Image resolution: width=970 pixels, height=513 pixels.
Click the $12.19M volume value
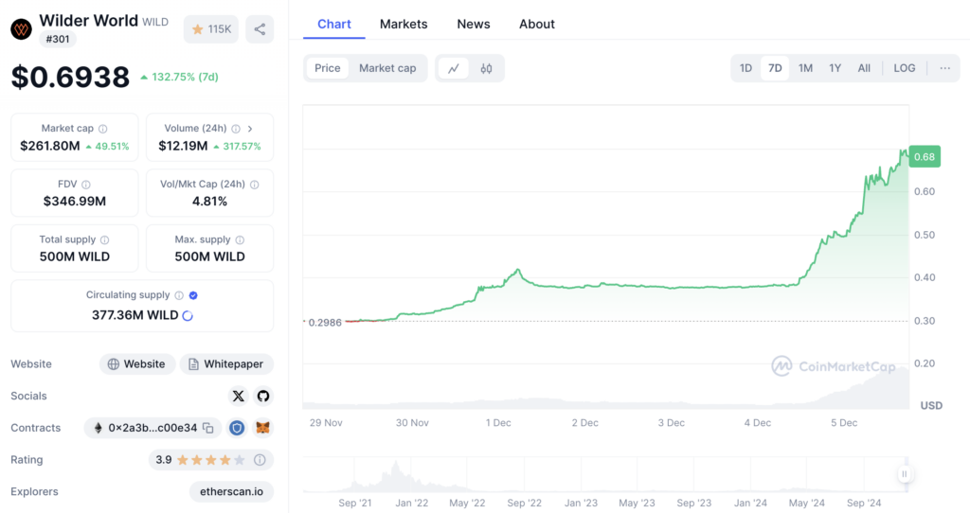pyautogui.click(x=183, y=146)
